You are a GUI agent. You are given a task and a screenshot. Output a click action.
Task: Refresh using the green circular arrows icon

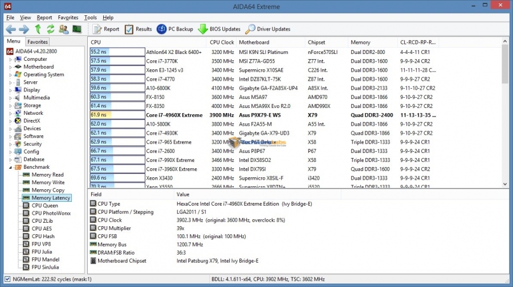pos(50,29)
